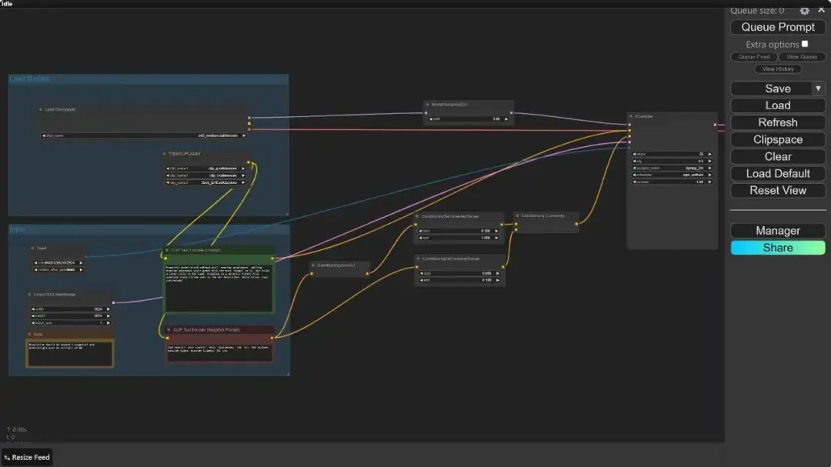Increase steps value with right arrow in KSampler
Screen dimensions: 831x467
tap(712, 154)
